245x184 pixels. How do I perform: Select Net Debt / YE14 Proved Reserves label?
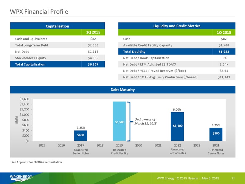155,71
